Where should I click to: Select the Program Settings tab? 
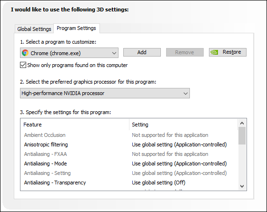click(76, 28)
